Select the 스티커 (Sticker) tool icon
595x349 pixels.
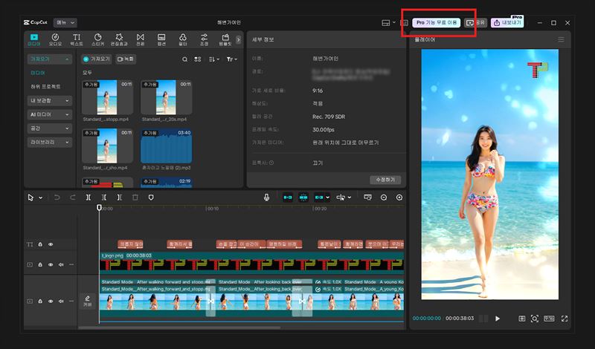(98, 39)
